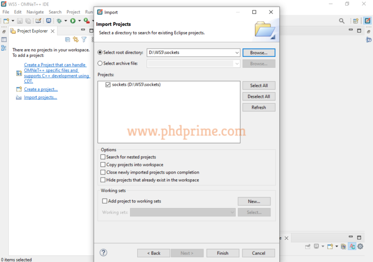Select the 'Select root directory' radio button
The height and width of the screenshot is (262, 373).
pyautogui.click(x=100, y=52)
